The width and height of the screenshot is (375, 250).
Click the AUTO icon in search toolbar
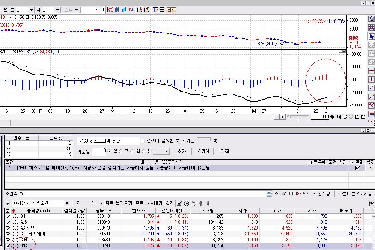(194, 204)
